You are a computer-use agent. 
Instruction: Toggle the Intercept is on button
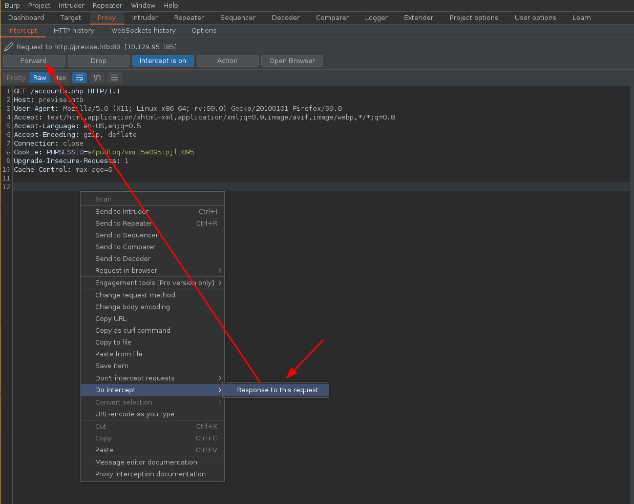tap(163, 61)
